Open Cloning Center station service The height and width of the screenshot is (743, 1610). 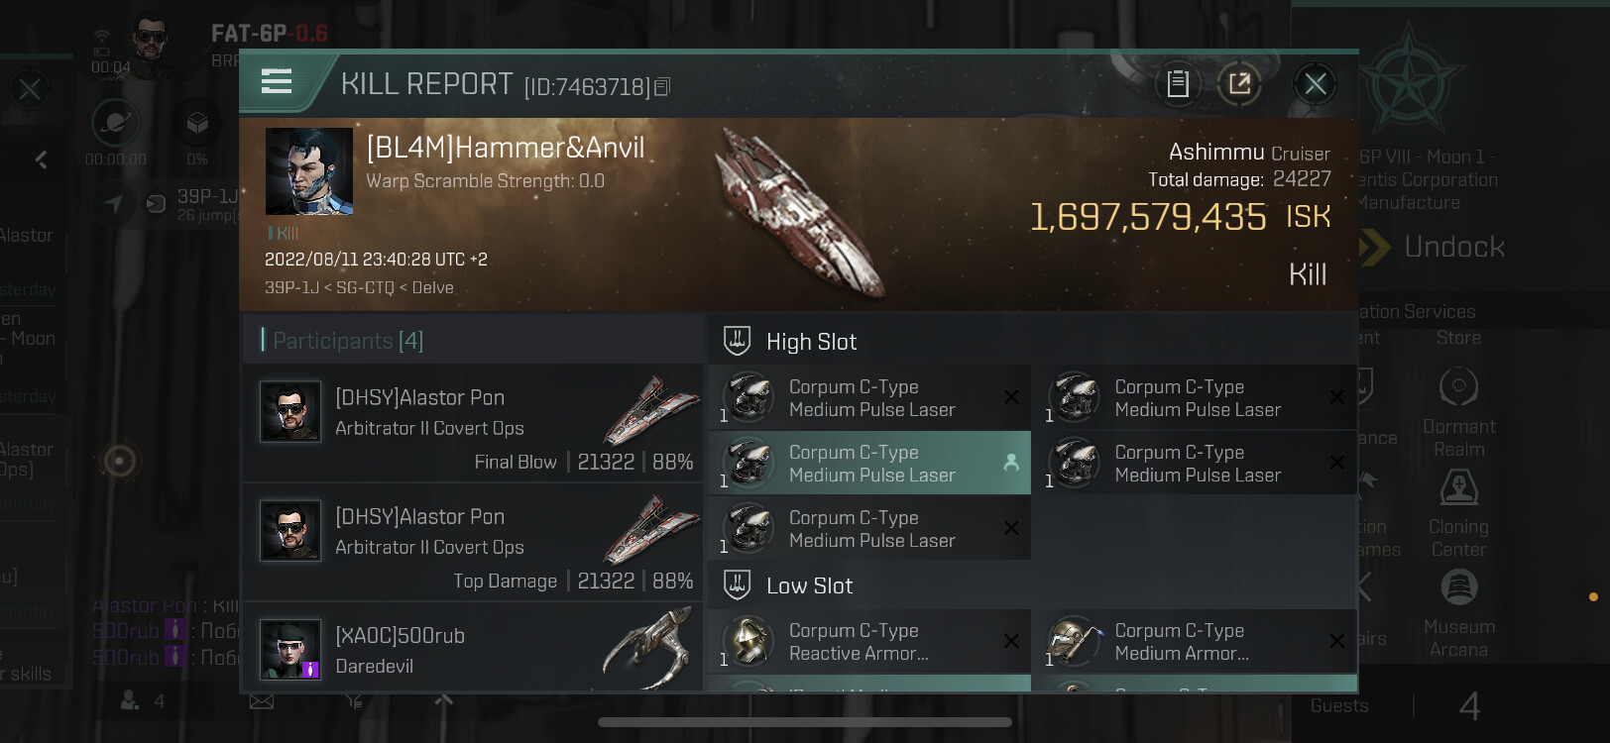1458,512
